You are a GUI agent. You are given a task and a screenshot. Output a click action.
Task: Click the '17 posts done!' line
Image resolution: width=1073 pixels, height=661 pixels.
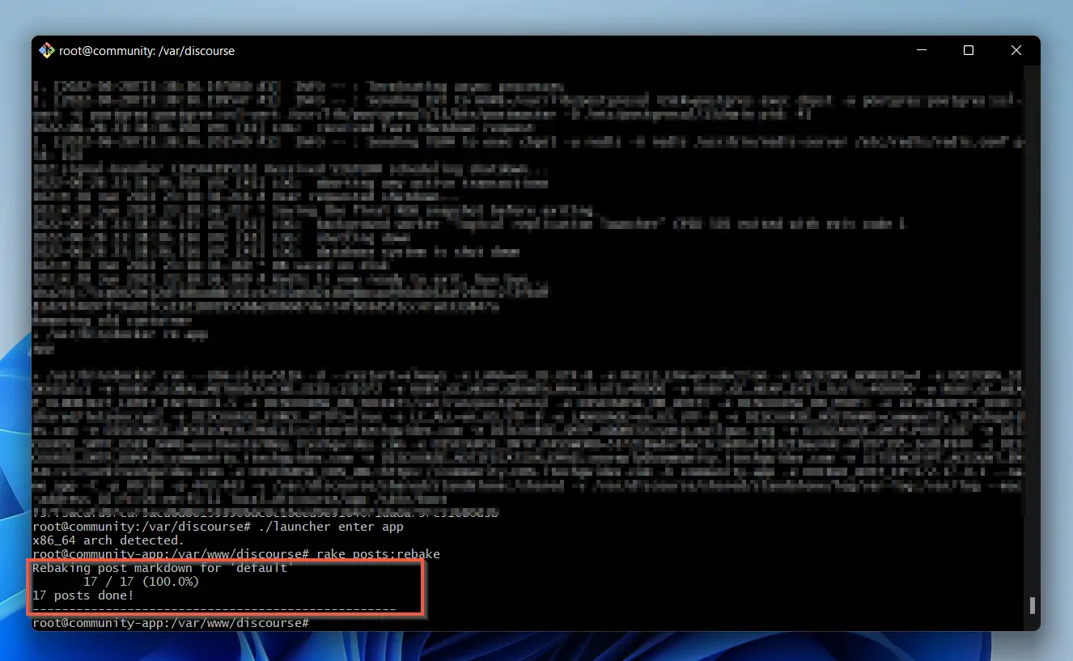[x=83, y=595]
